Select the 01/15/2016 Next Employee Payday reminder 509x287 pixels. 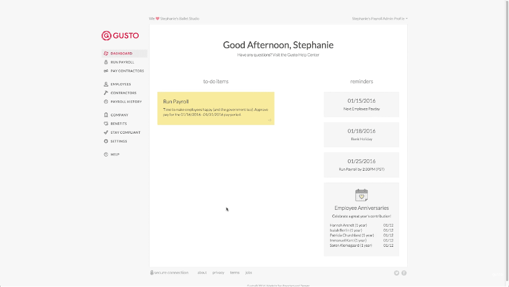[x=361, y=104]
